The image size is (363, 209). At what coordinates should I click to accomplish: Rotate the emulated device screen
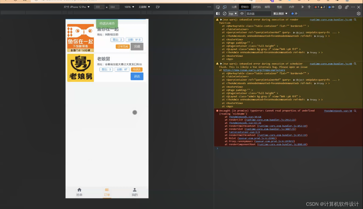click(158, 7)
